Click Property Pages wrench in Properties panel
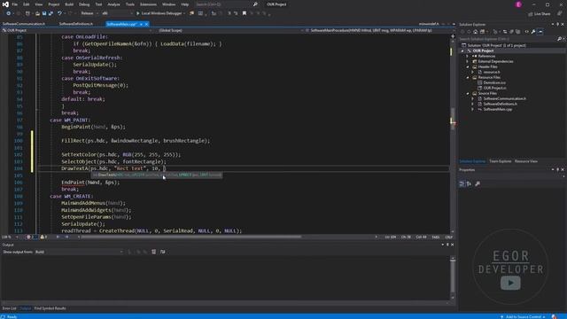The width and height of the screenshot is (567, 319). 478,183
